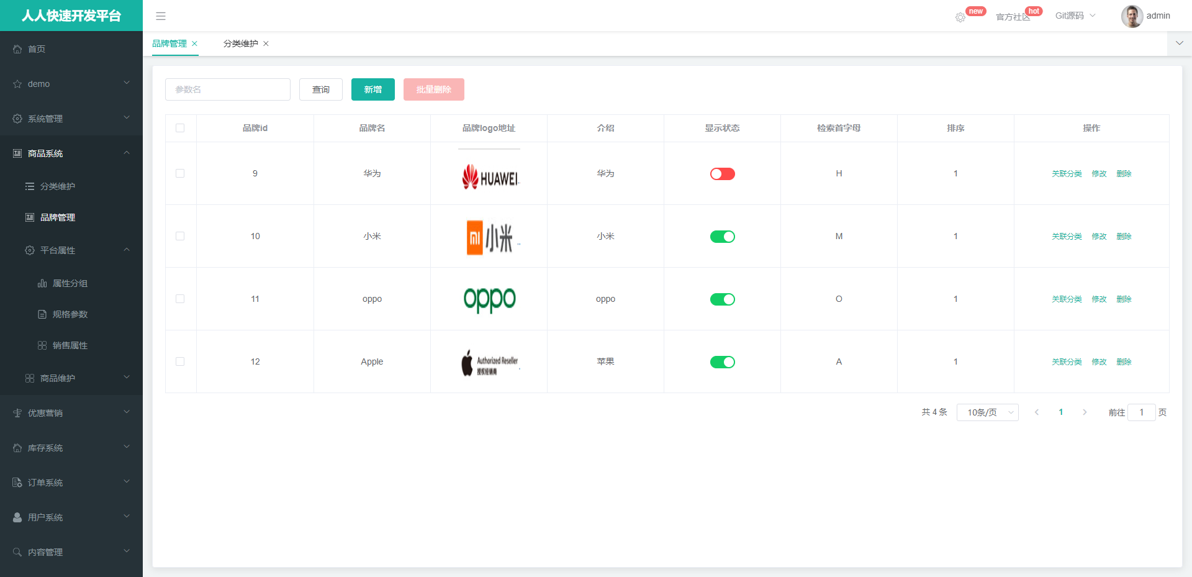
Task: Open 规格参数 in sidebar
Action: click(71, 314)
